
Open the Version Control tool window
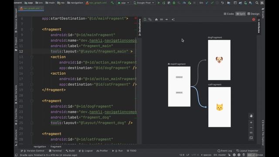click(x=33, y=150)
